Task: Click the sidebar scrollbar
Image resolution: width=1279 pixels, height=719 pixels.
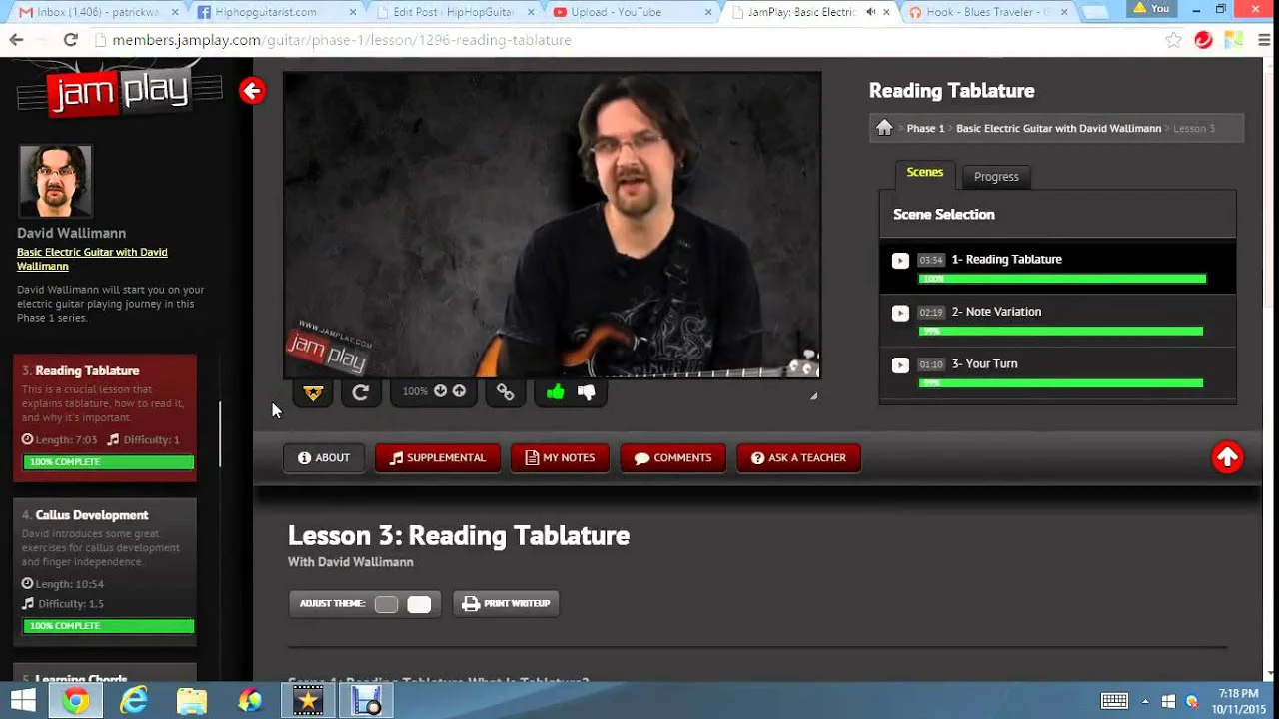Action: pos(220,435)
